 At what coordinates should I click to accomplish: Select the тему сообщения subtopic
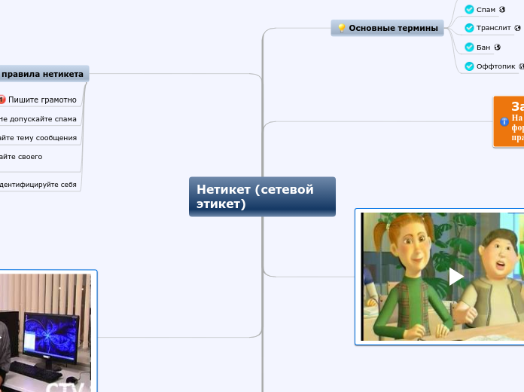point(38,138)
